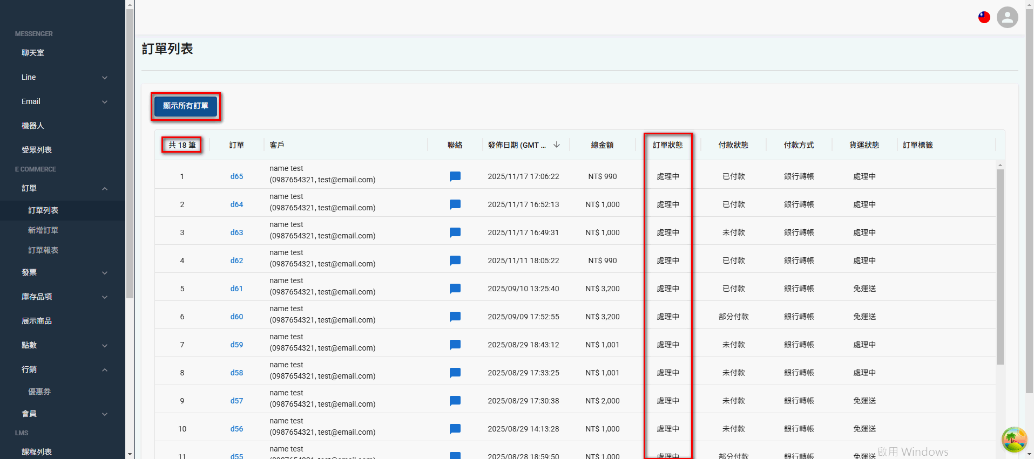1034x459 pixels.
Task: Select 新增訂單 in the sidebar
Action: coord(43,230)
